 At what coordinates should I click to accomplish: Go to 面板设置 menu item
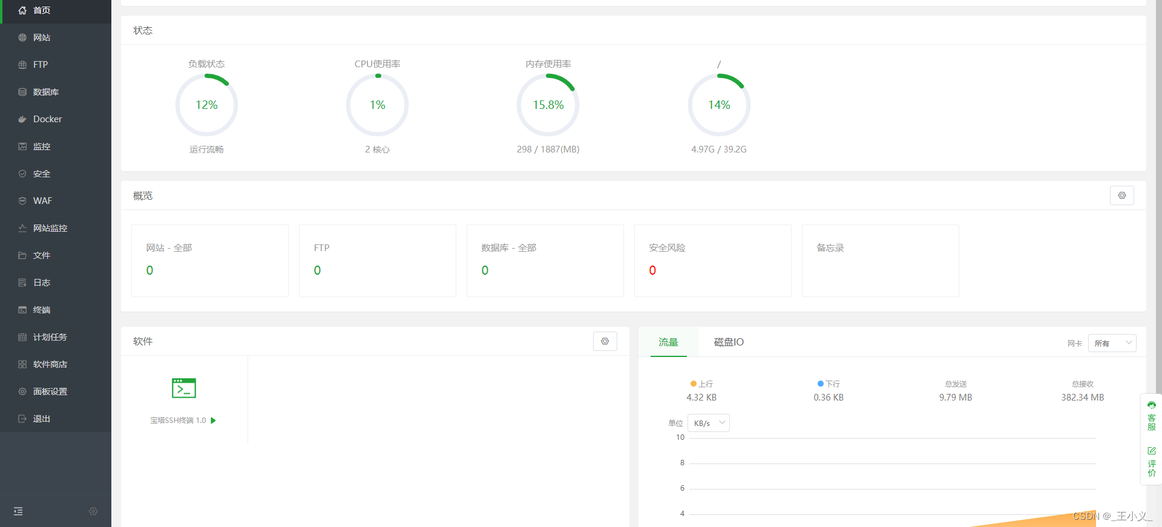(x=56, y=391)
